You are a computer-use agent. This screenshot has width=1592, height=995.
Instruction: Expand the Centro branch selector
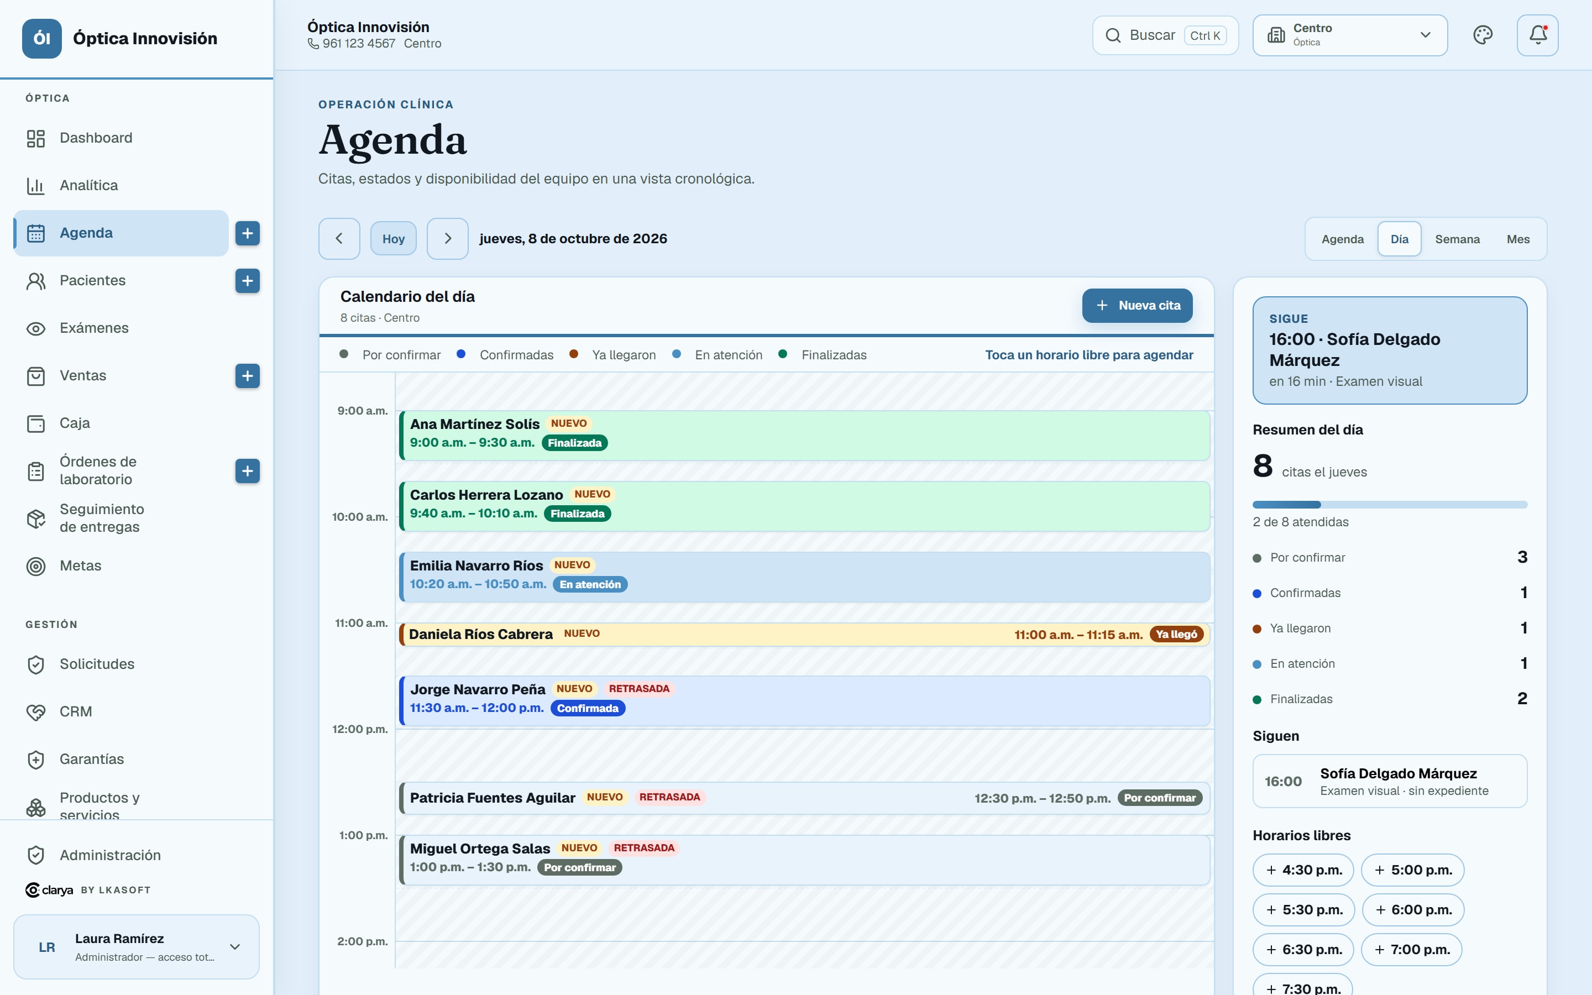tap(1350, 35)
